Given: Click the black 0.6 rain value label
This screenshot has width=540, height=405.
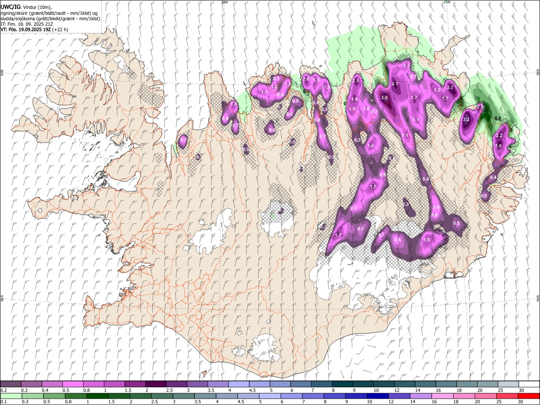Looking at the screenshot, I should coord(498,119).
